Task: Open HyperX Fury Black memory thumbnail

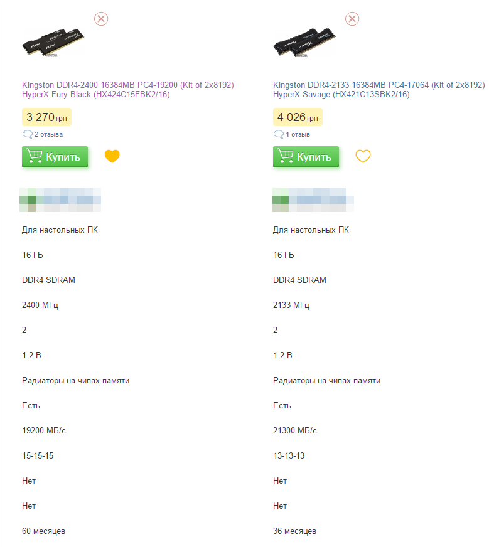Action: coord(53,43)
